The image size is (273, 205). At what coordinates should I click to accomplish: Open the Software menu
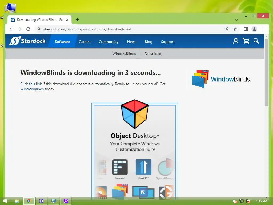[62, 42]
